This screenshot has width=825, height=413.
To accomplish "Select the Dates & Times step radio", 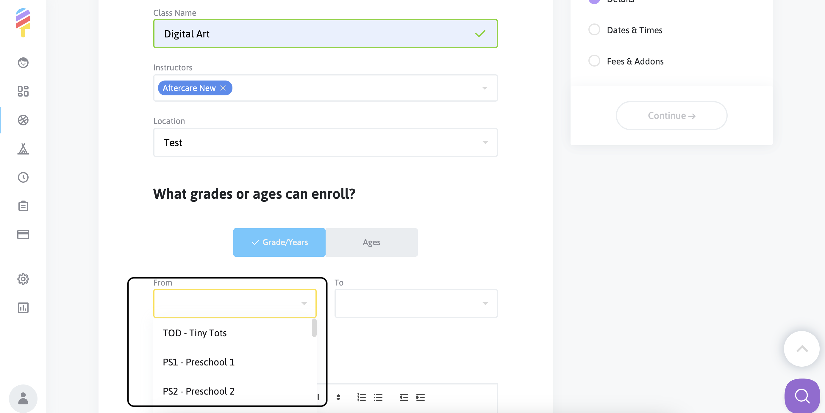I will coord(594,30).
